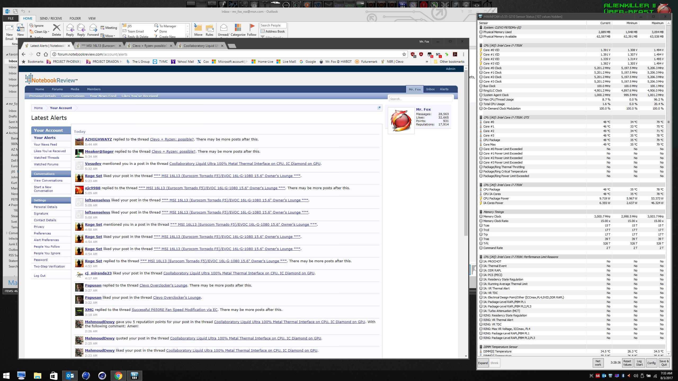
Task: Click Save & Quit in HWiNFO
Action: (664, 363)
